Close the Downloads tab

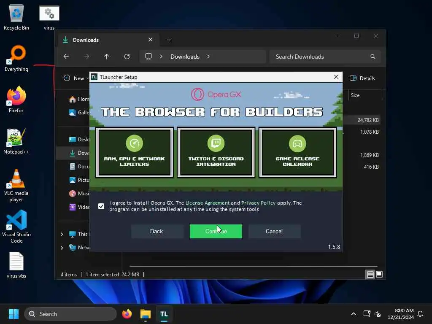pos(151,40)
